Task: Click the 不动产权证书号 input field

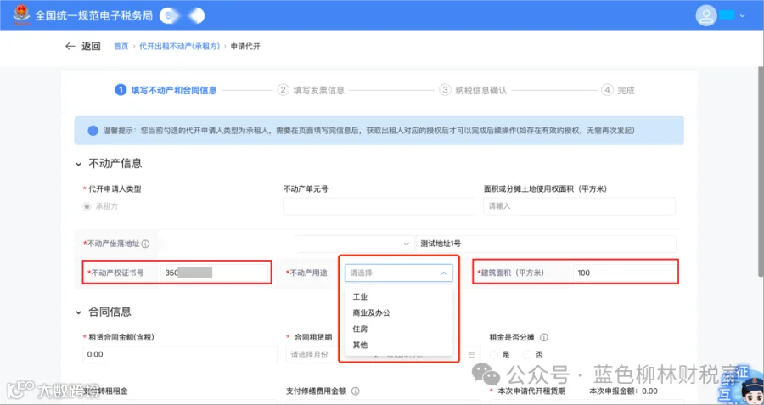Action: (215, 273)
